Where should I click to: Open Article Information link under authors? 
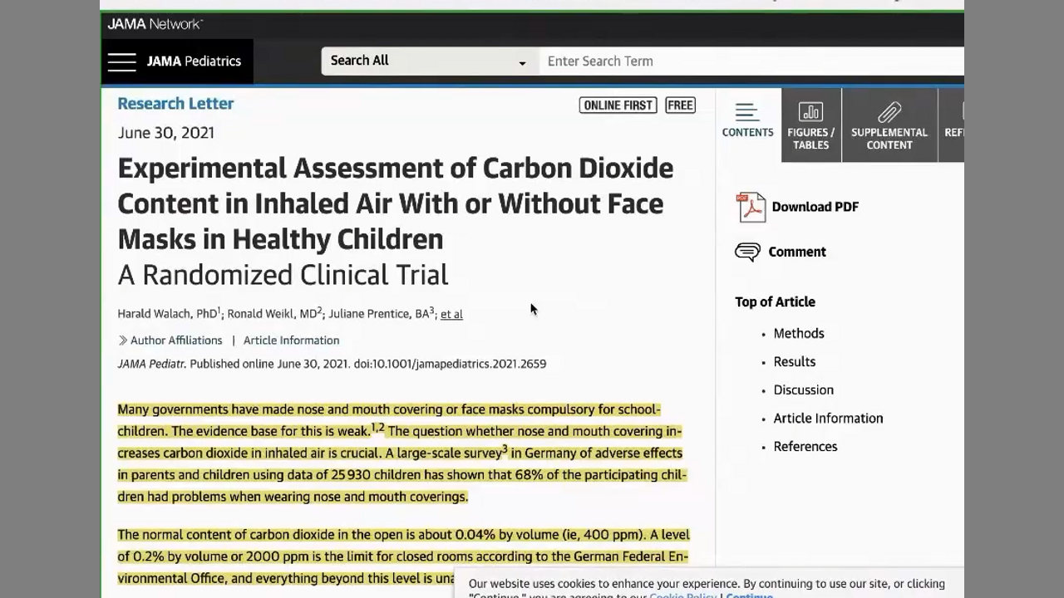pyautogui.click(x=291, y=341)
